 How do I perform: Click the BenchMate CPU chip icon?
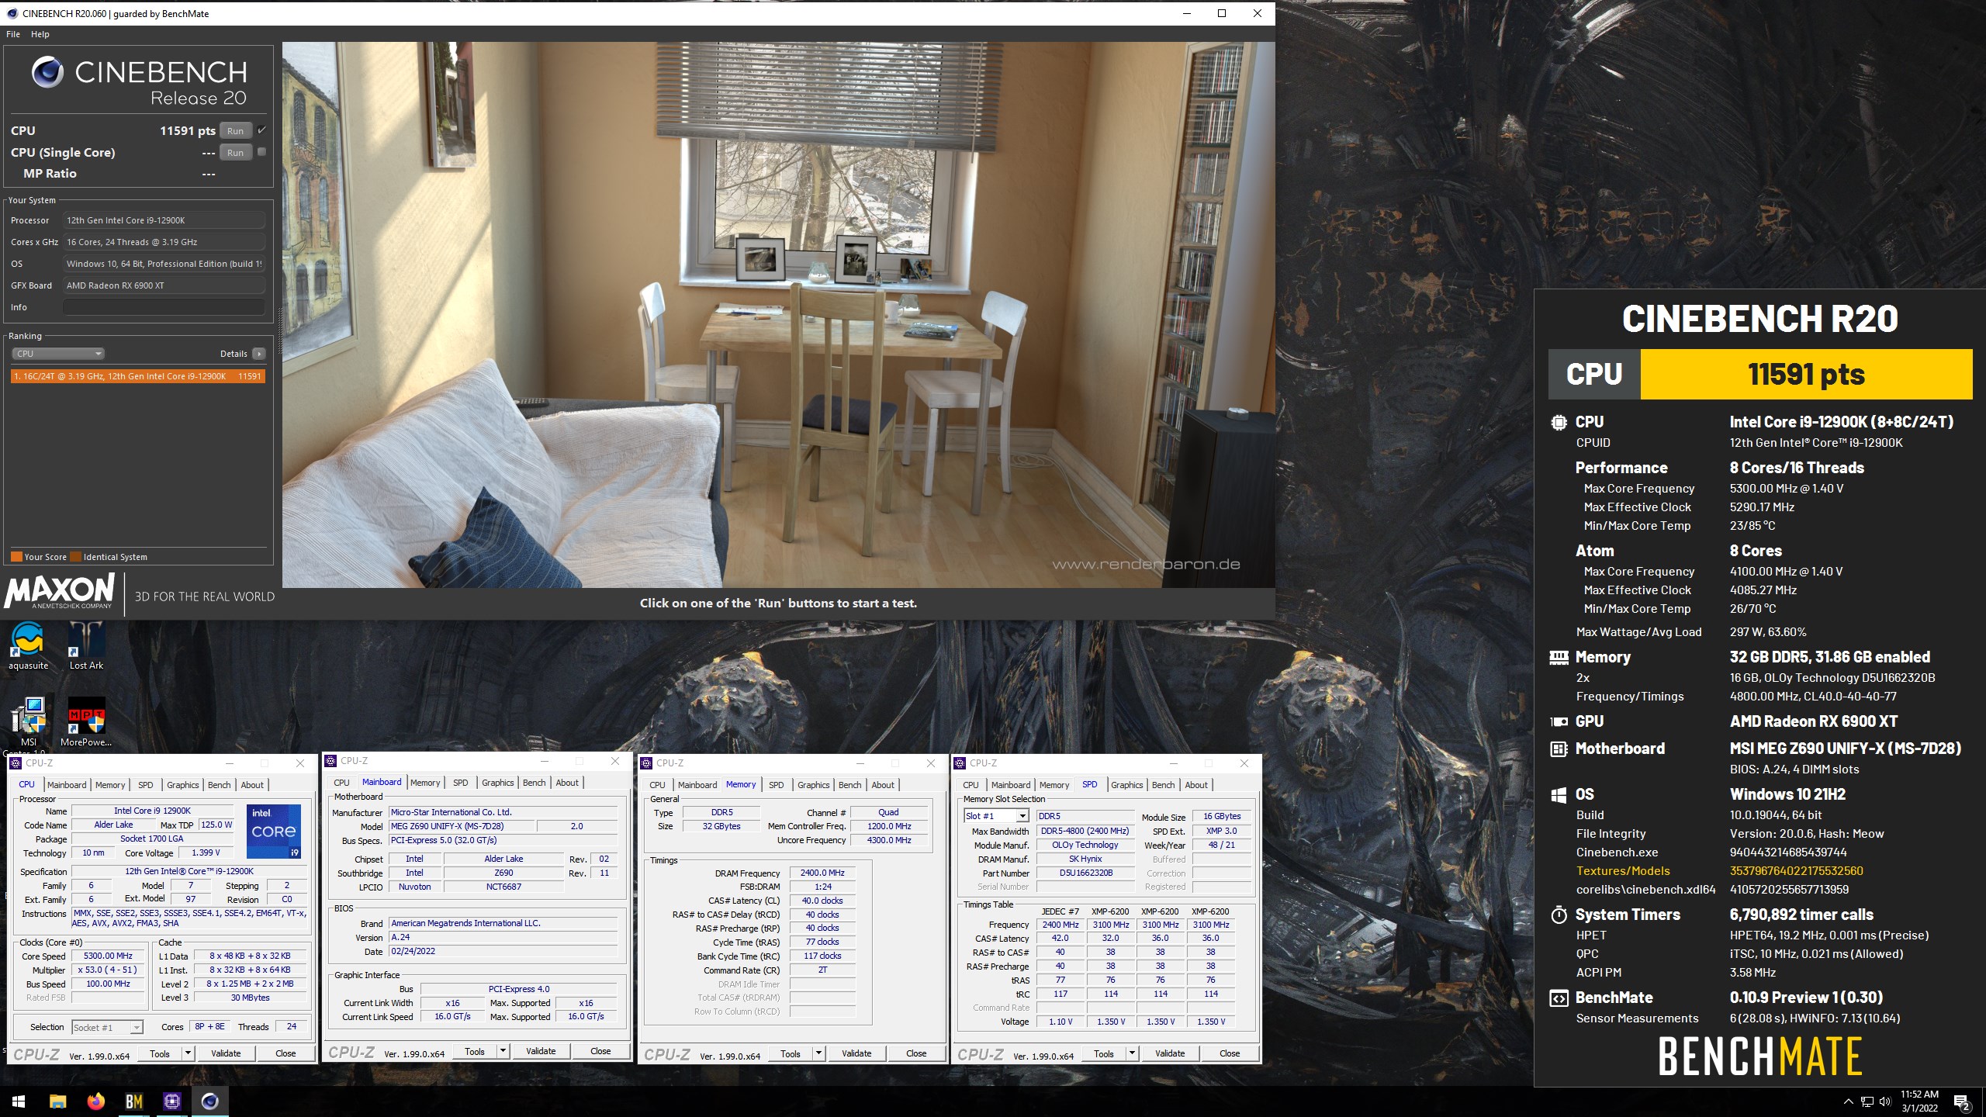pyautogui.click(x=1558, y=423)
